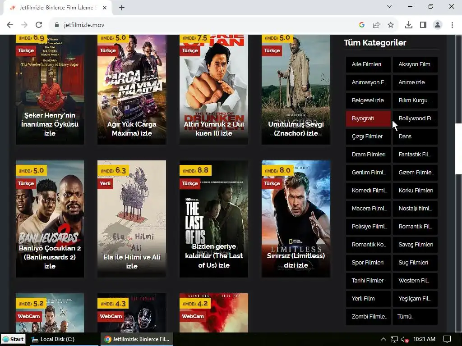The width and height of the screenshot is (462, 346).
Task: Open Ağır Yük (Carga Máxima) poster
Action: [x=132, y=90]
